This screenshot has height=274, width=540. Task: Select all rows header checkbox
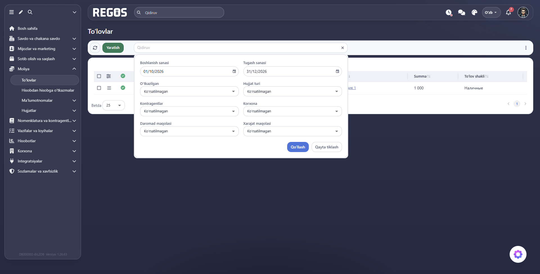tap(99, 76)
